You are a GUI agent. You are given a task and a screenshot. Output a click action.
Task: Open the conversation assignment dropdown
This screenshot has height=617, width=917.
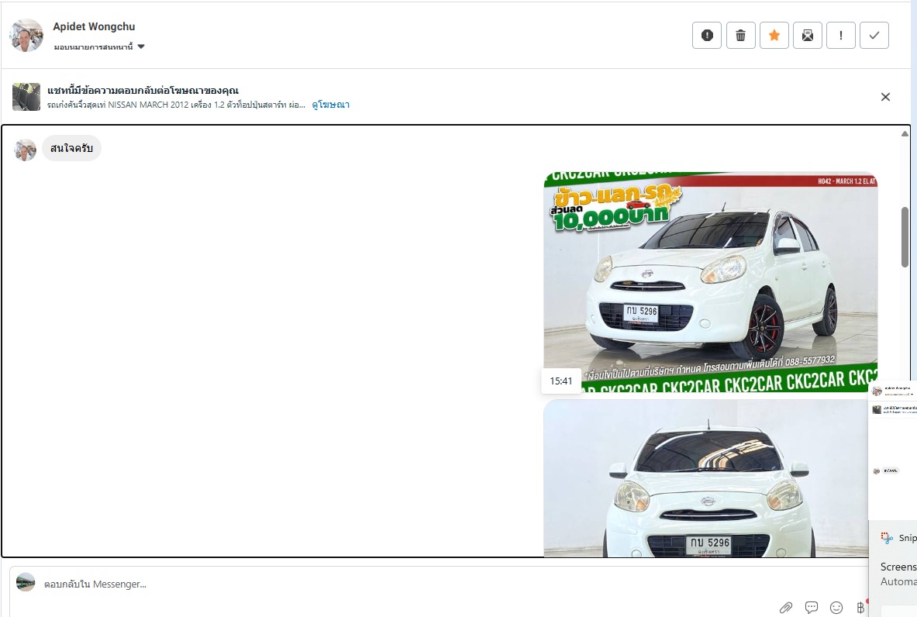coord(99,47)
